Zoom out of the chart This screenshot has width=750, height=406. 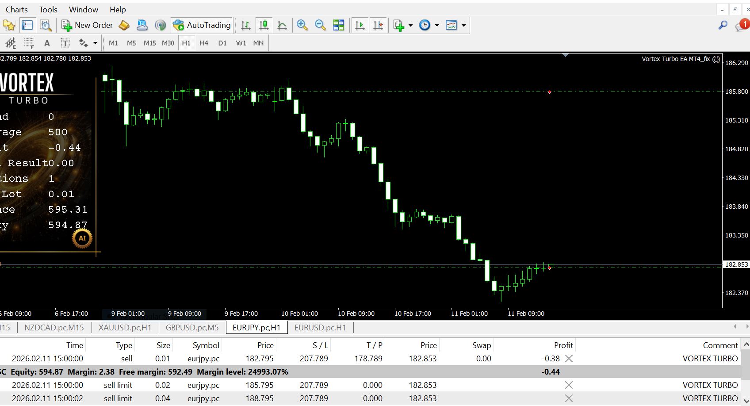(320, 25)
